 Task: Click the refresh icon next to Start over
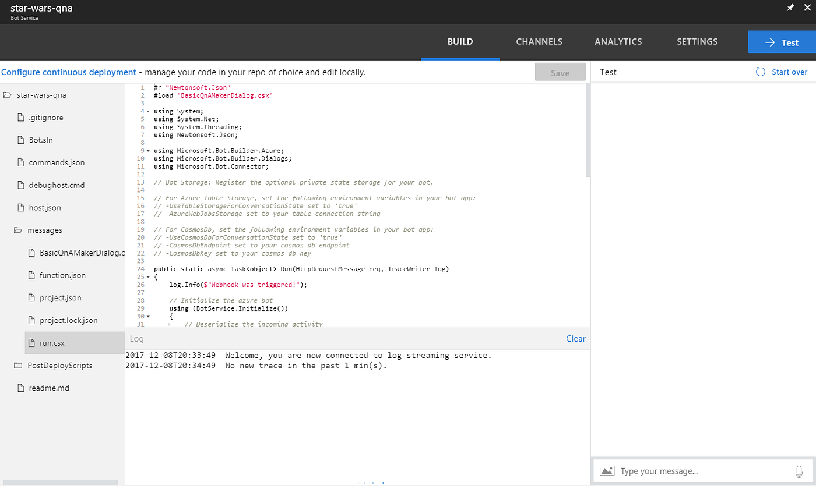(x=760, y=72)
